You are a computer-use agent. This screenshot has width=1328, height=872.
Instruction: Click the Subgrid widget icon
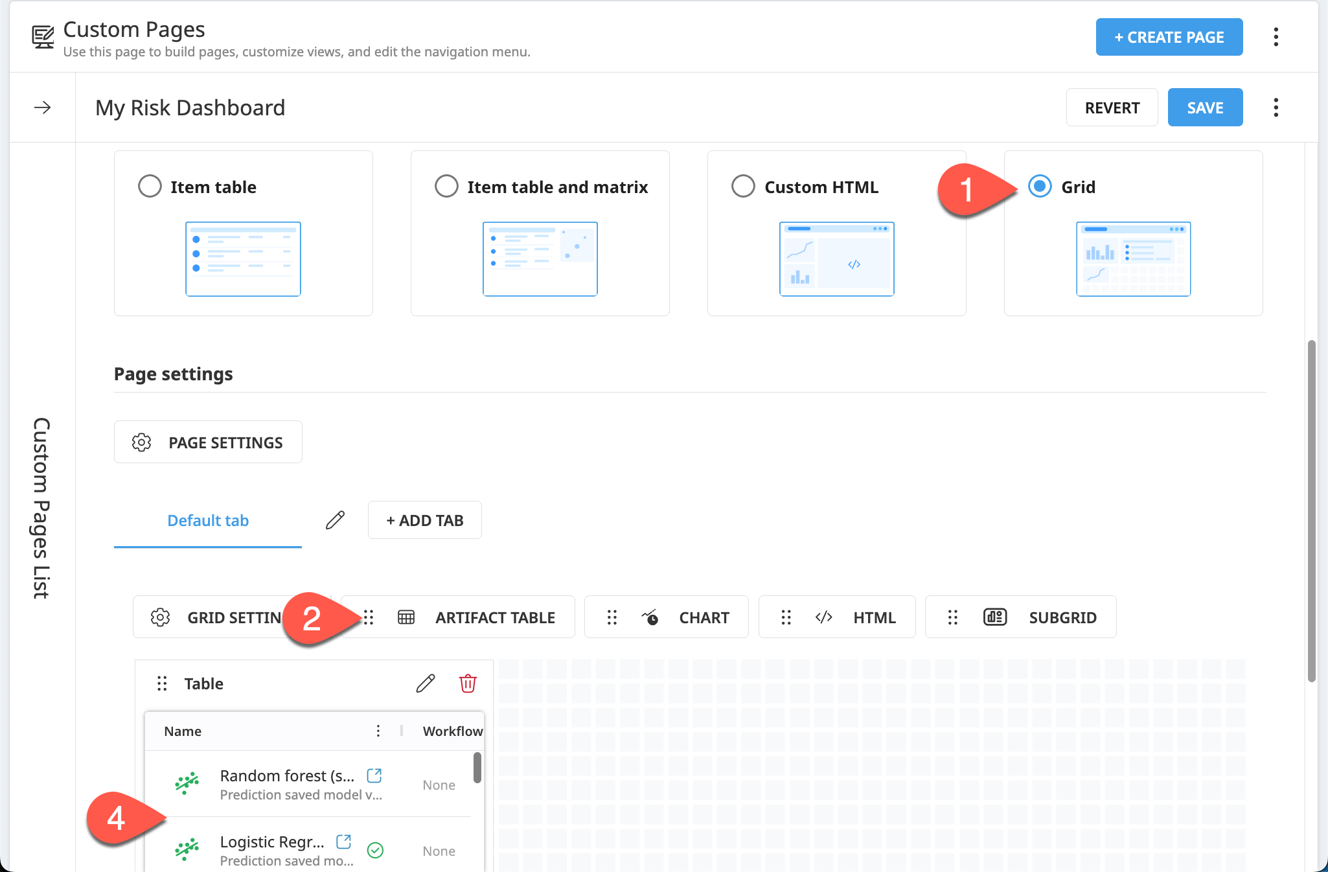point(995,617)
